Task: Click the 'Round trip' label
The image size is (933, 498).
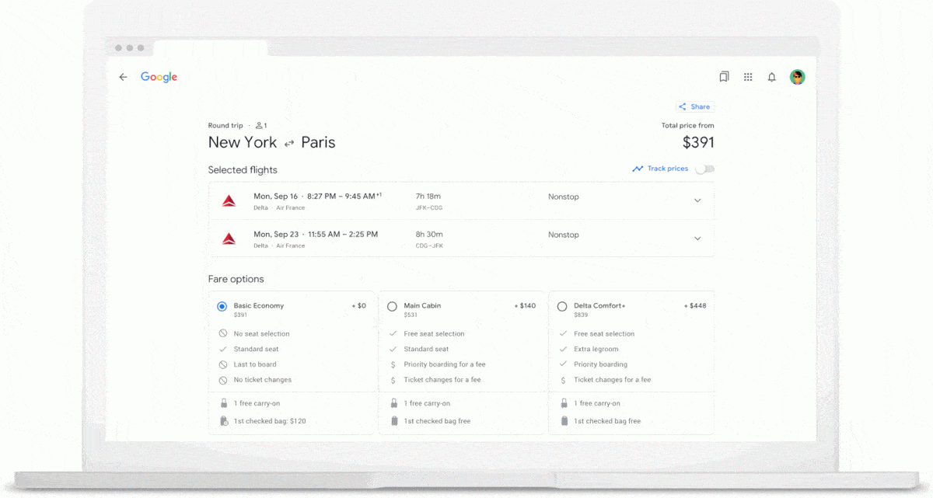Action: tap(225, 125)
